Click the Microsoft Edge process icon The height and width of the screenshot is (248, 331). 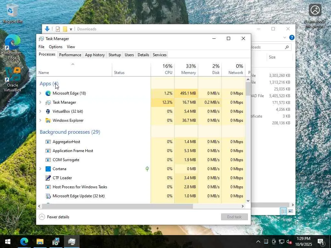pos(48,93)
